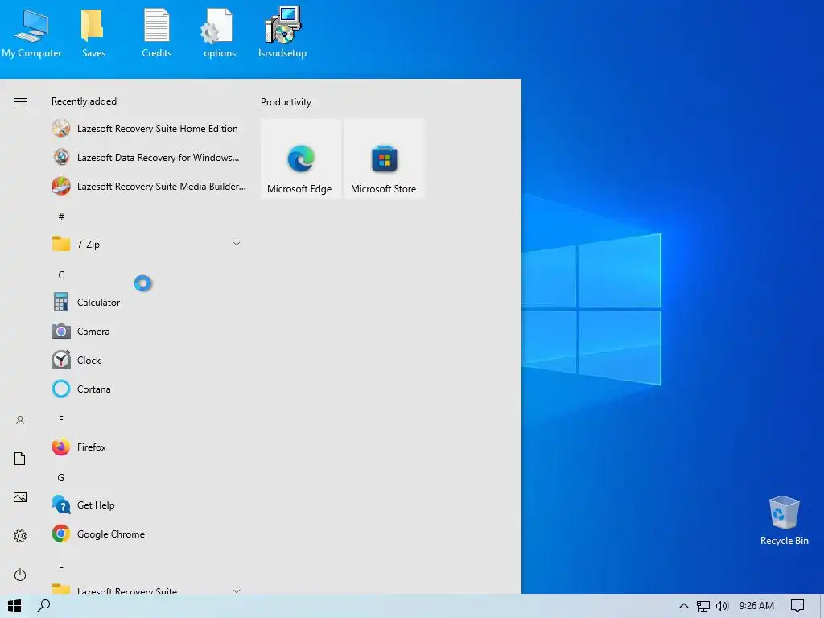Click the L letter index header
The height and width of the screenshot is (618, 824).
tap(61, 564)
